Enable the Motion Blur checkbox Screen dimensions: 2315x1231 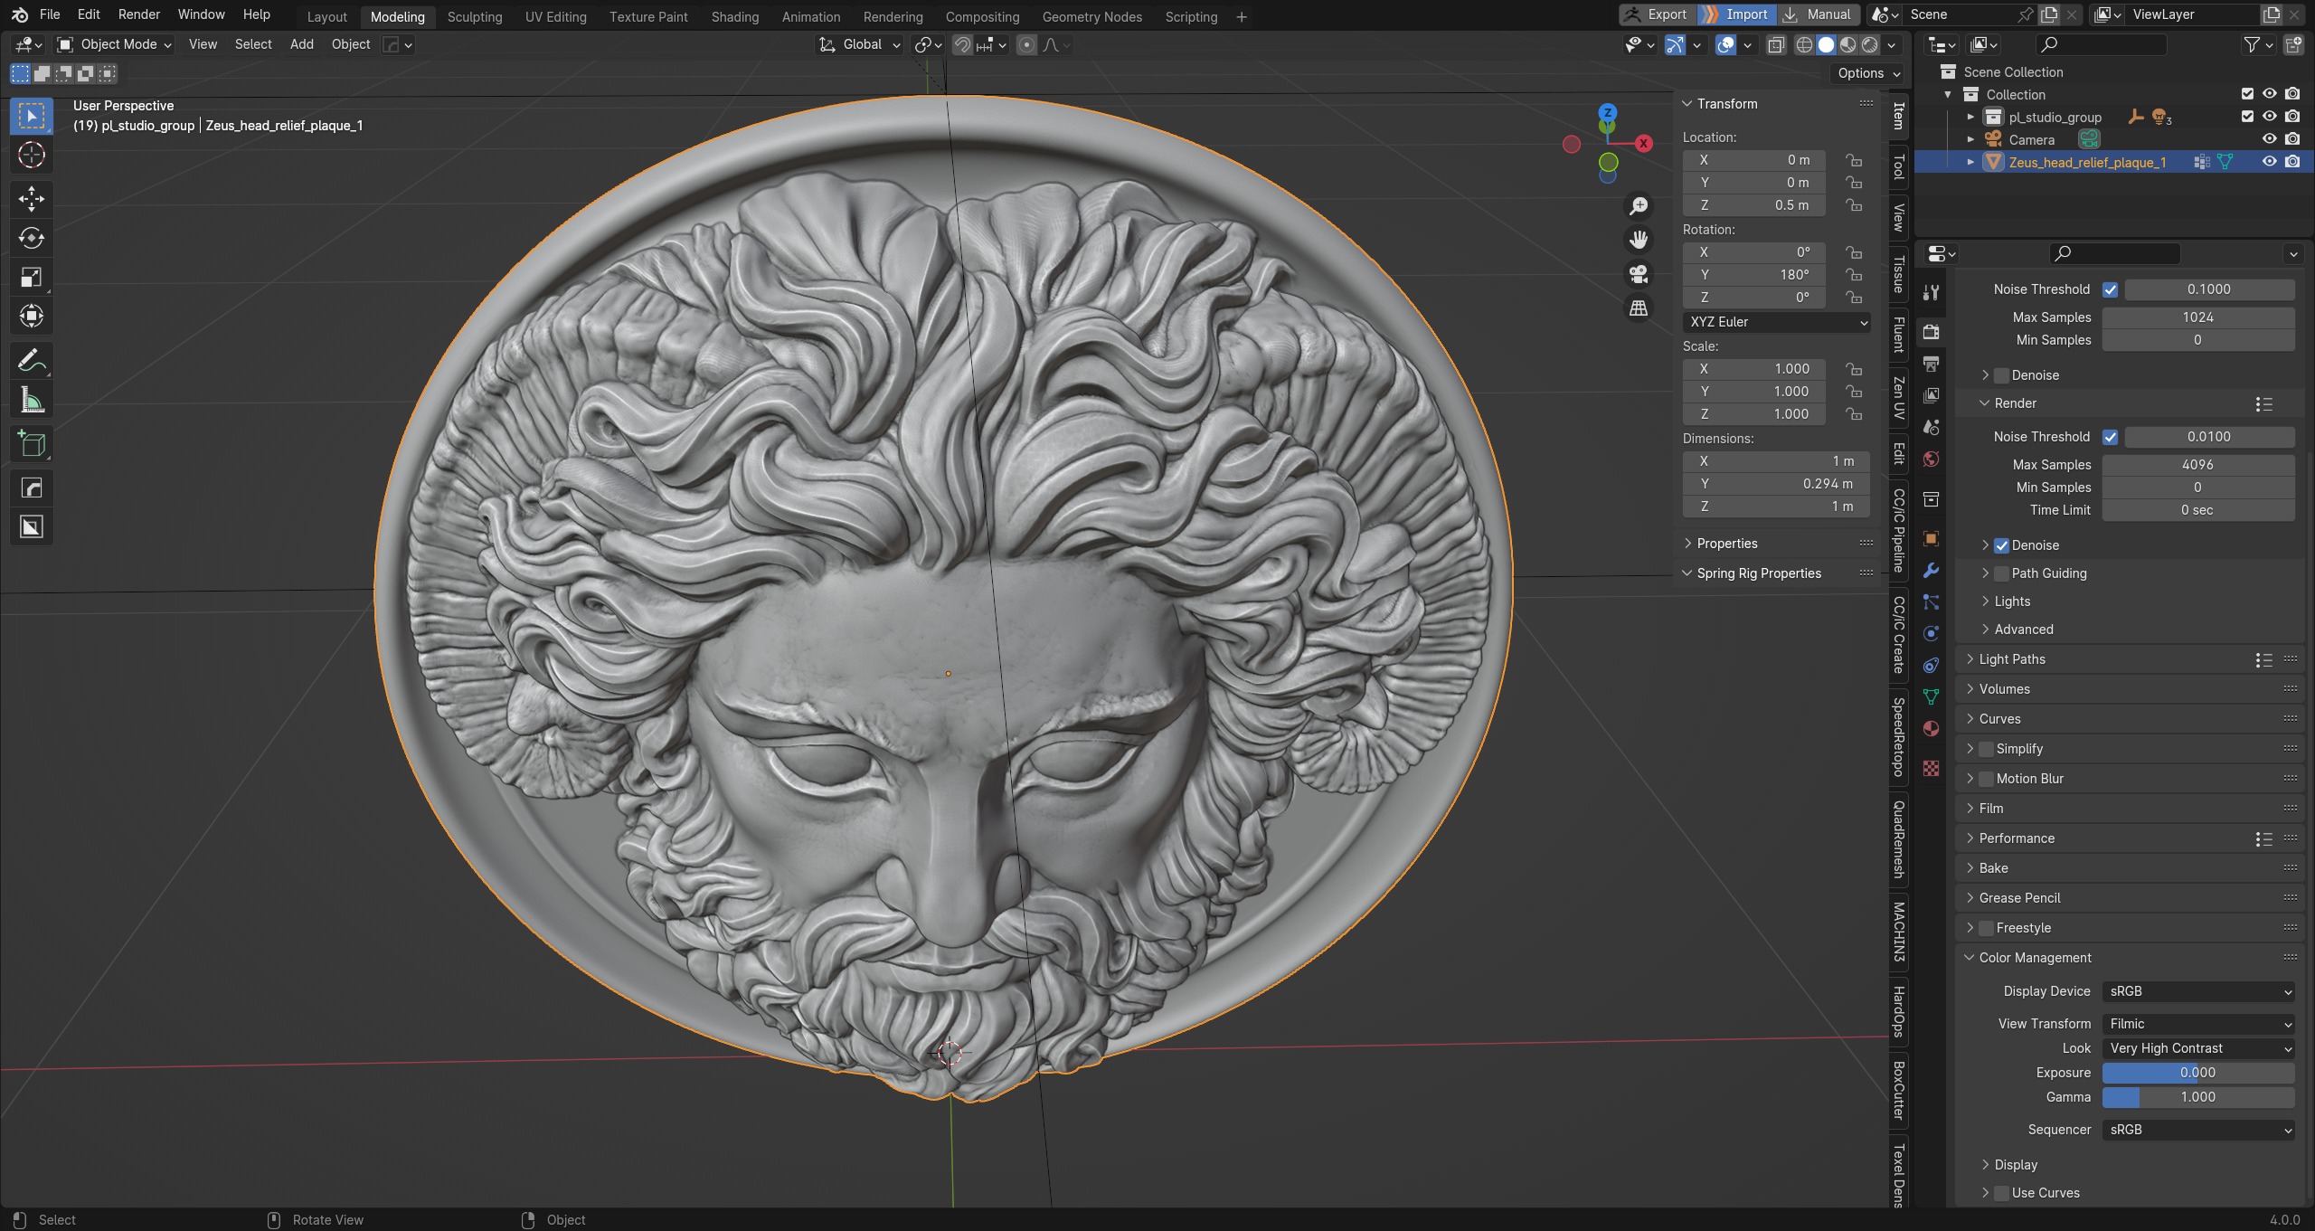click(x=1987, y=779)
